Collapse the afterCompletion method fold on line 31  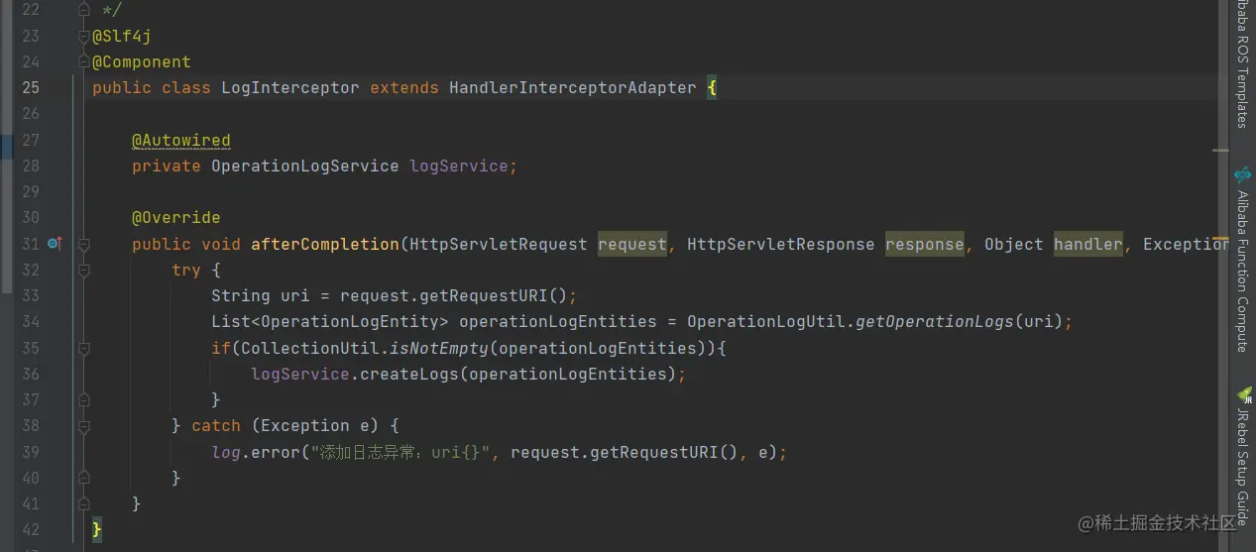(x=84, y=244)
